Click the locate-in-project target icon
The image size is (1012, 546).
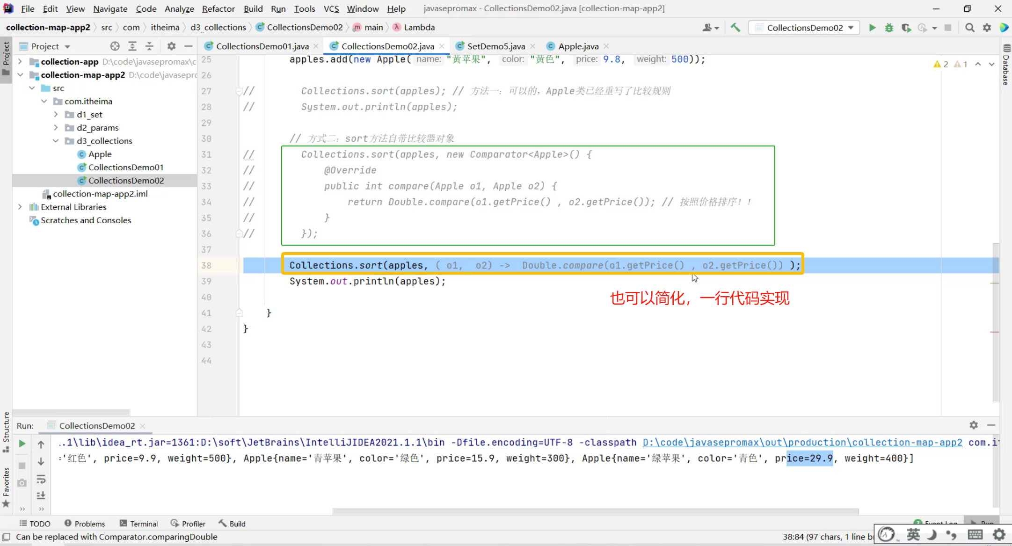point(115,46)
